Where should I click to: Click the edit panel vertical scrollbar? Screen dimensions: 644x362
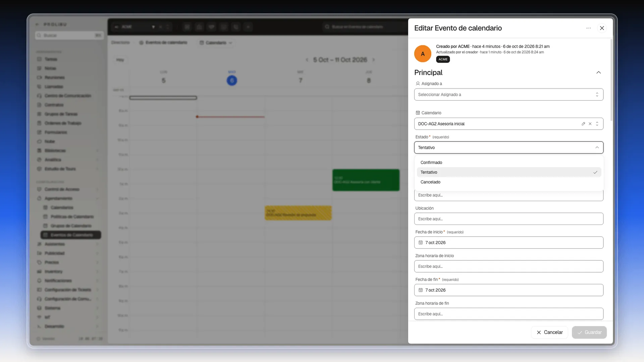click(611, 80)
